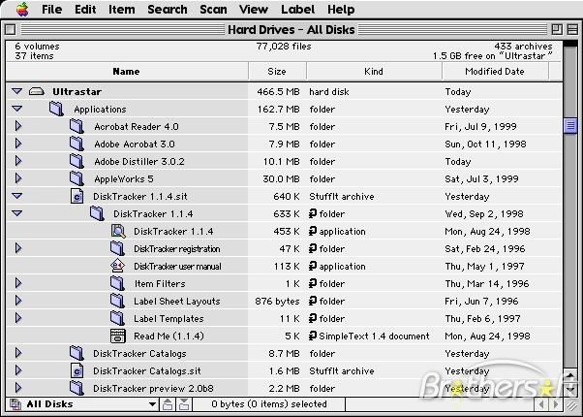Viewport: 583px width, 417px height.
Task: Expand the DiskTracker Catalogs folder
Action: tap(17, 353)
